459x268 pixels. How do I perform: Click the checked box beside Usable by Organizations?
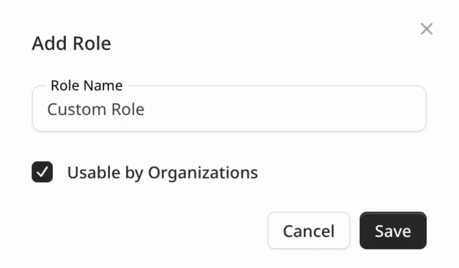(x=42, y=172)
